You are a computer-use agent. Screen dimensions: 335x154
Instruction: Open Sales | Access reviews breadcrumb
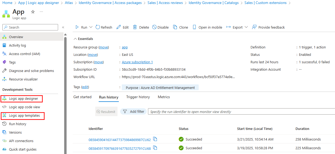click(x=165, y=3)
